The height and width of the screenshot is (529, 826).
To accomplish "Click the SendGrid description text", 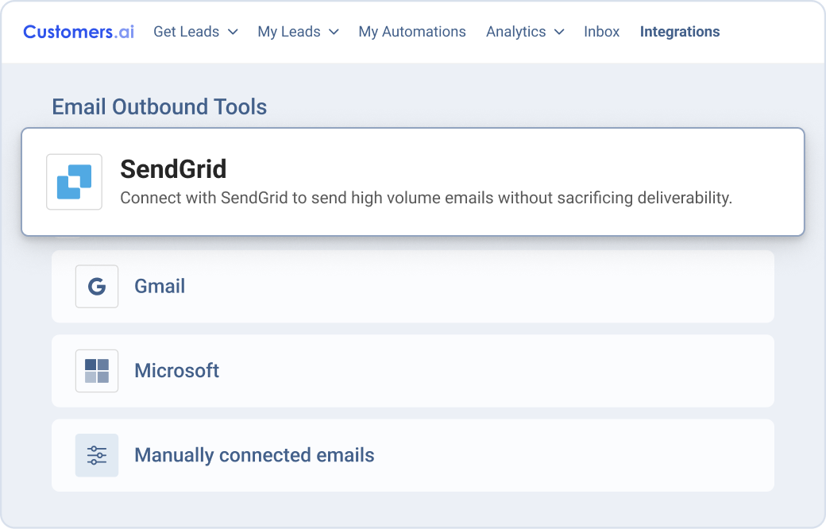I will [x=426, y=198].
